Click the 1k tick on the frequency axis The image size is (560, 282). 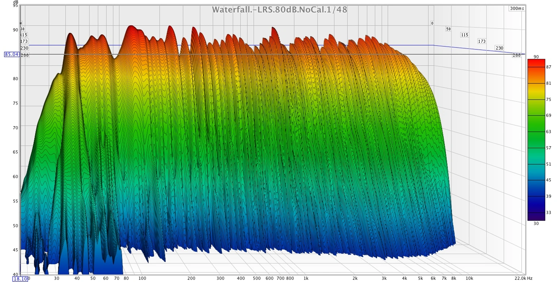coord(306,278)
